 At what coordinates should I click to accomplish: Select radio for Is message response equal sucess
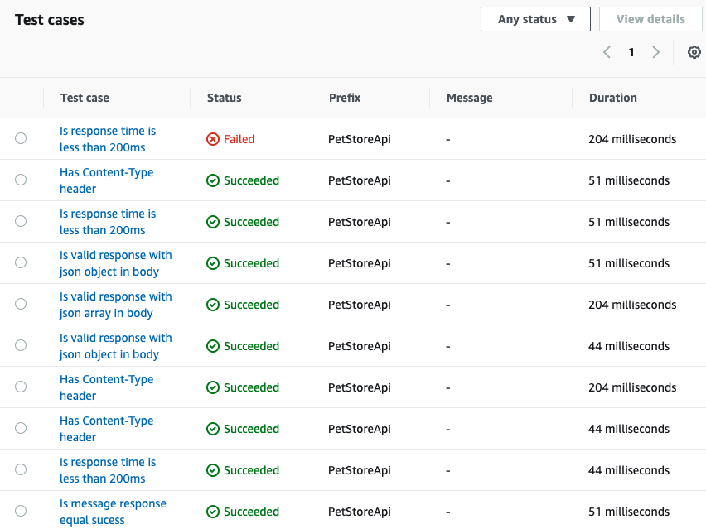[x=21, y=511]
